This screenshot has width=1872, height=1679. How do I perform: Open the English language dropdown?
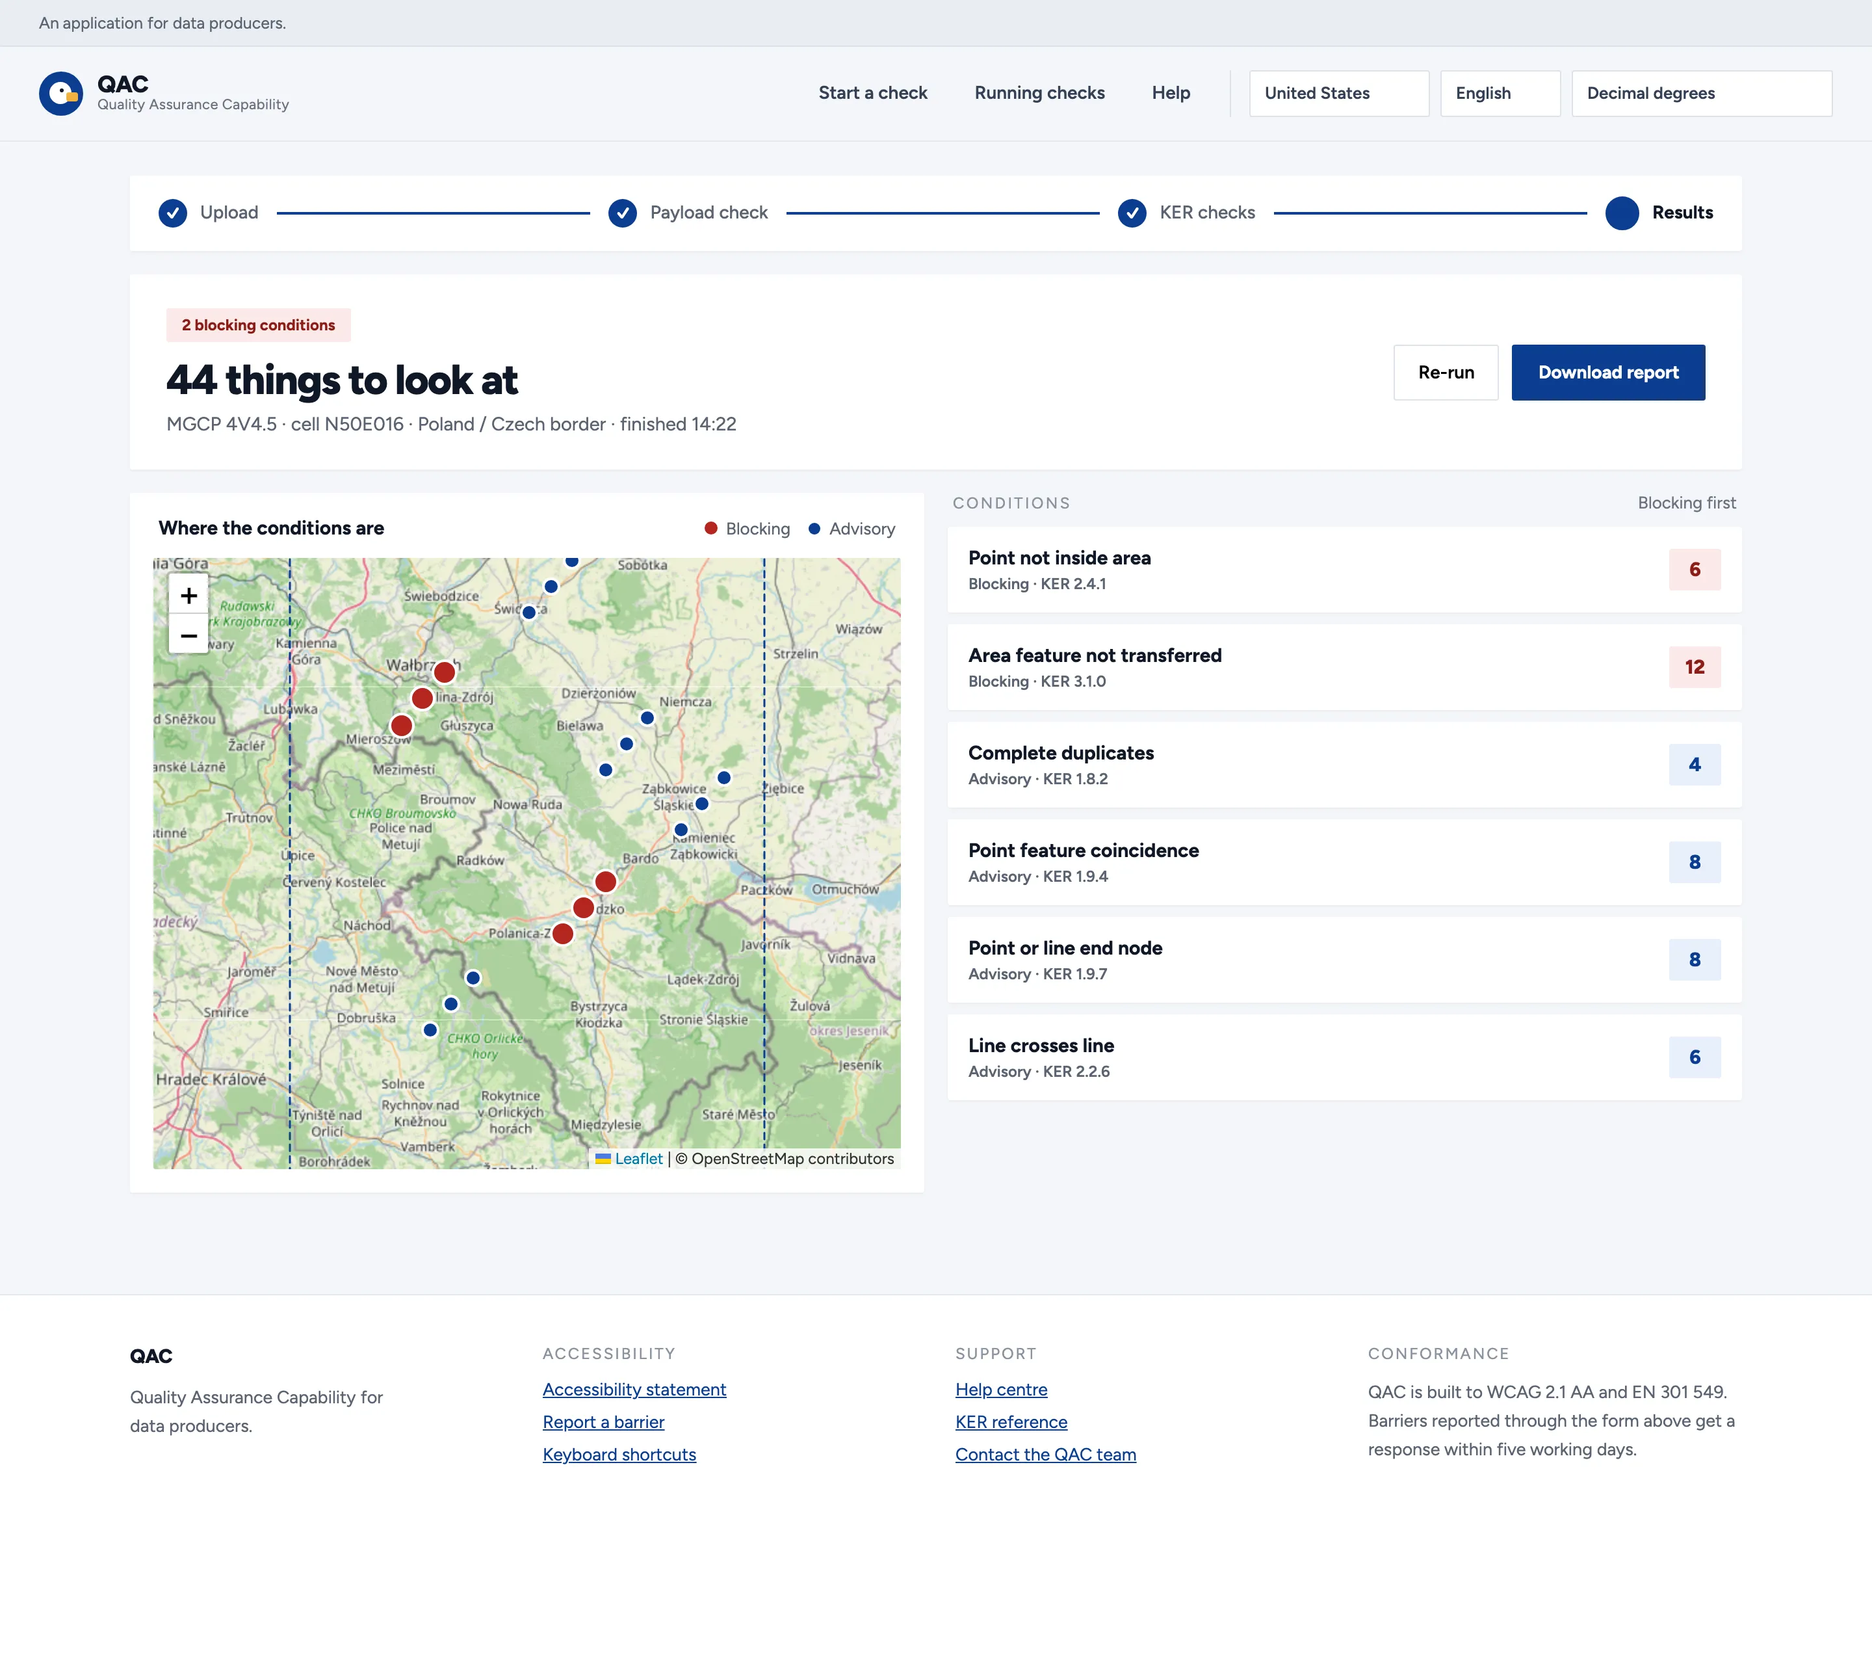(x=1500, y=93)
